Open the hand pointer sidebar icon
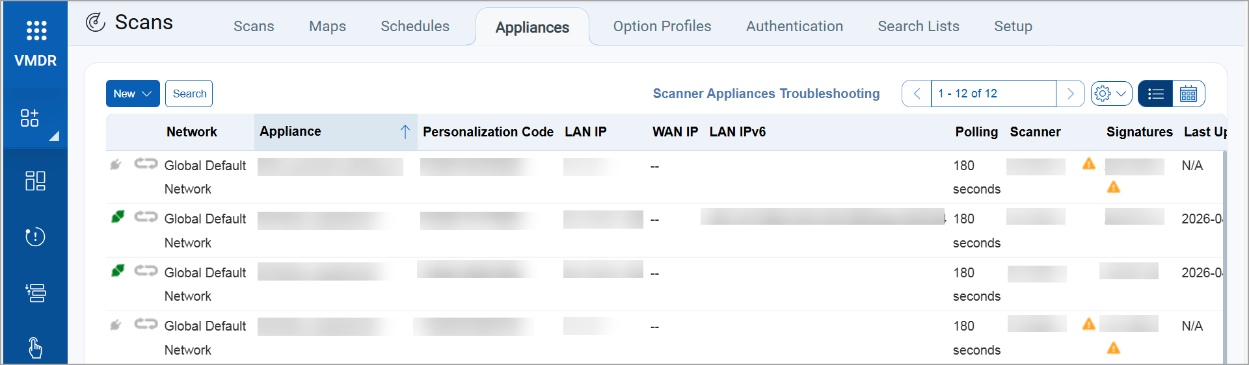This screenshot has height=365, width=1249. pos(35,348)
